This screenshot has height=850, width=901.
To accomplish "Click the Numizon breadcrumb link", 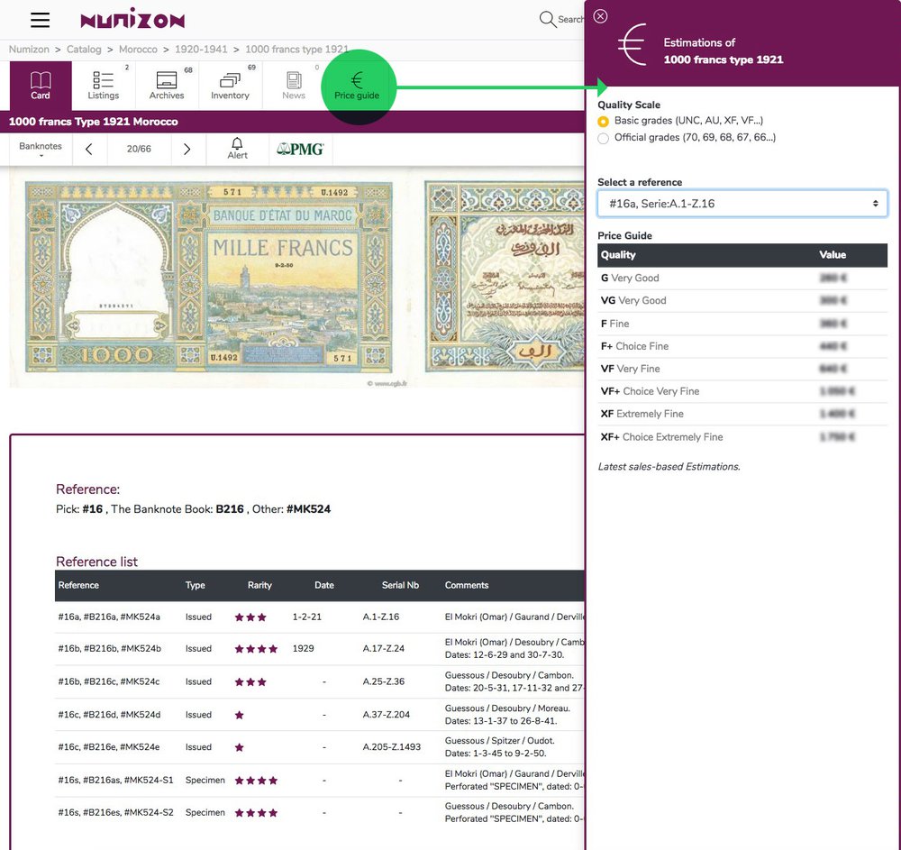I will point(29,50).
